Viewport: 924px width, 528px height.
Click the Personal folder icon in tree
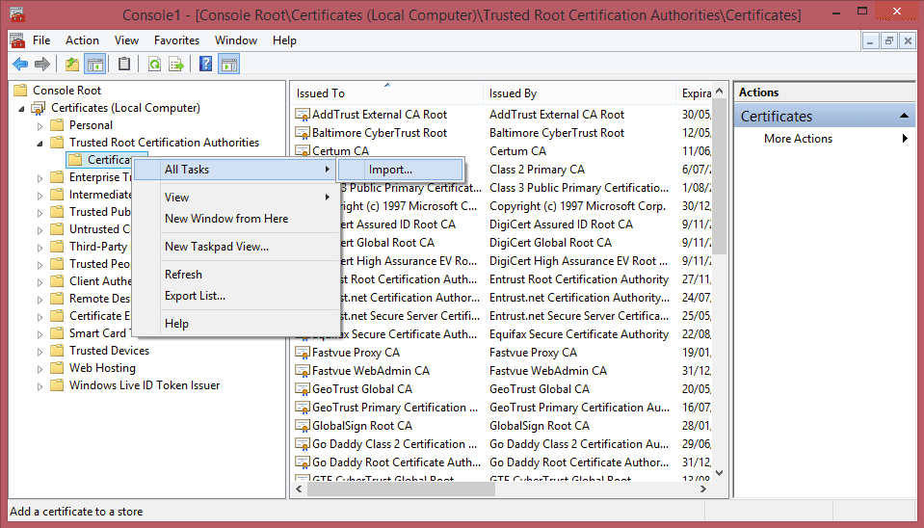(x=57, y=125)
